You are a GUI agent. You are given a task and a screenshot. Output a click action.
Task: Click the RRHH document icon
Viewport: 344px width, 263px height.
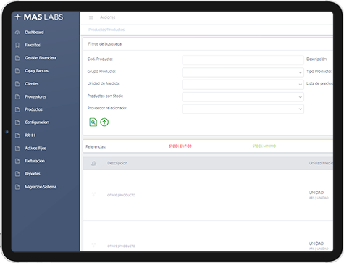(17, 135)
